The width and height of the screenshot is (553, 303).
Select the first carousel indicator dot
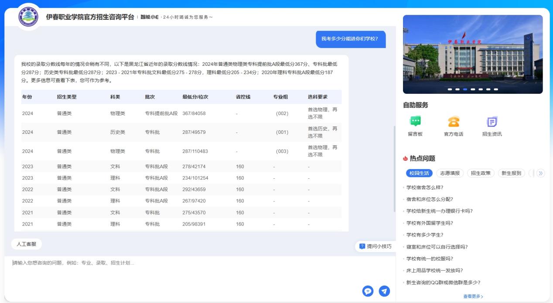click(x=450, y=89)
